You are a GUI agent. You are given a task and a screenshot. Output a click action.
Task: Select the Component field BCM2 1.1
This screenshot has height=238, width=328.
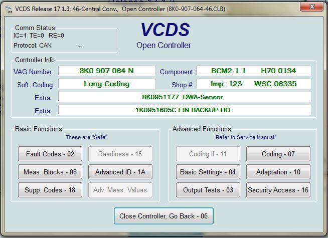[254, 71]
